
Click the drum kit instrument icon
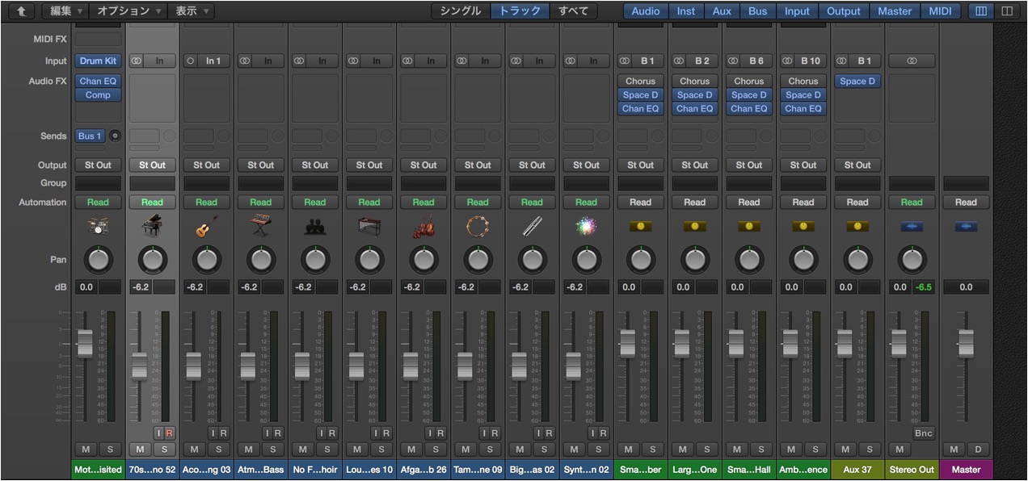[98, 228]
